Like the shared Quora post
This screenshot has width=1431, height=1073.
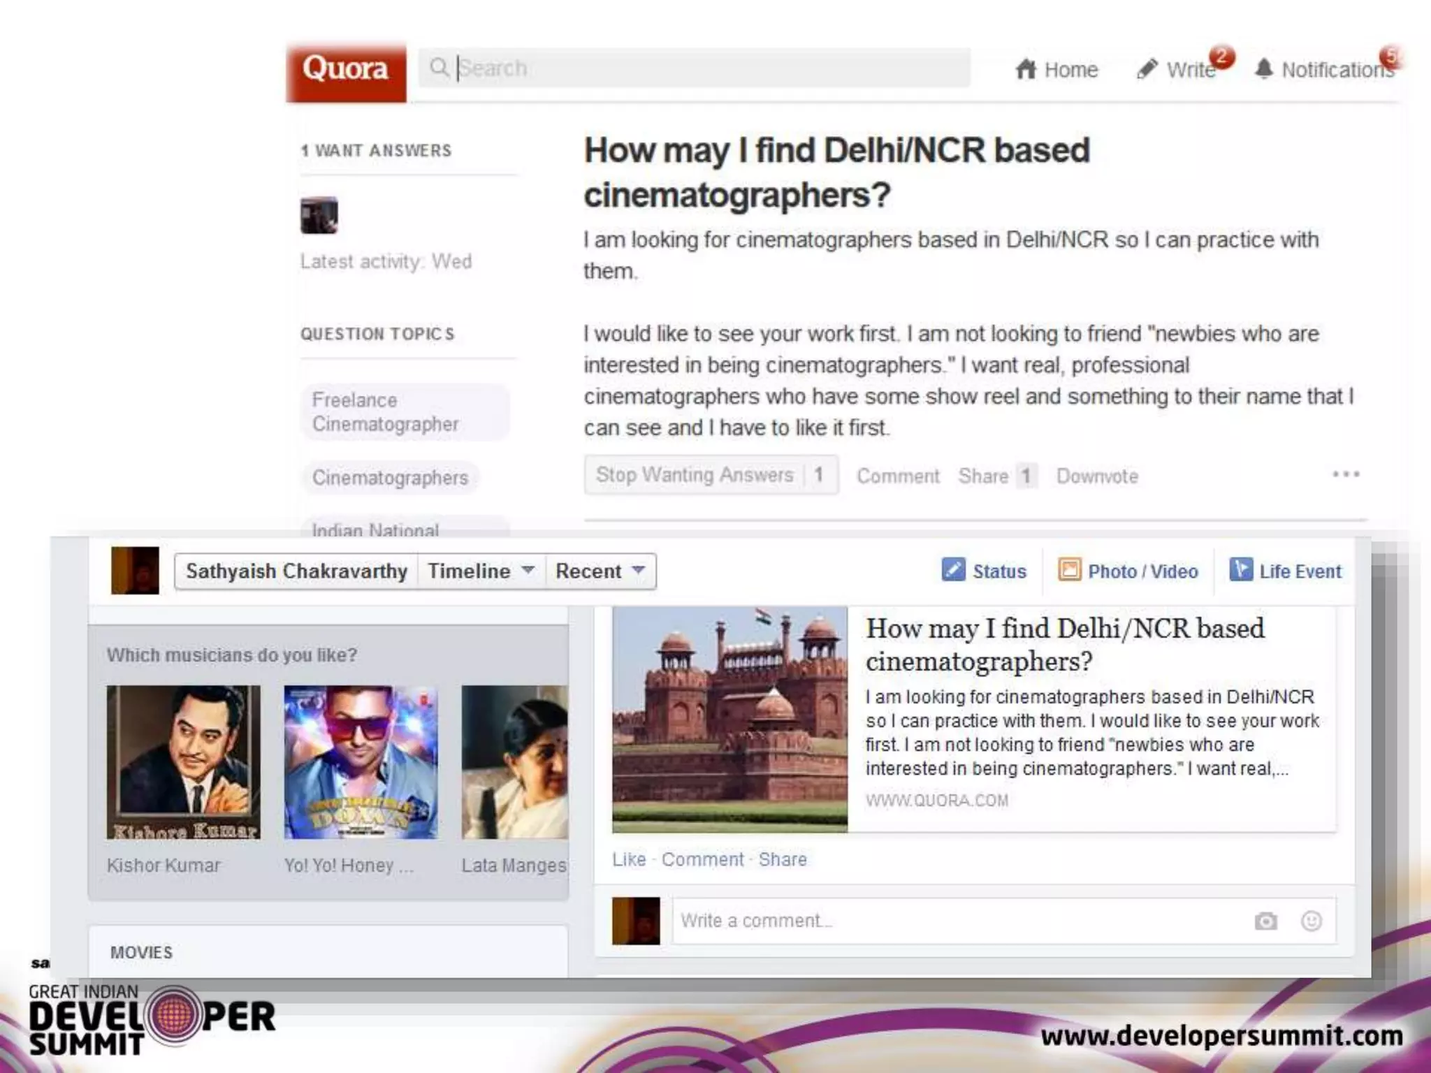pyautogui.click(x=628, y=859)
